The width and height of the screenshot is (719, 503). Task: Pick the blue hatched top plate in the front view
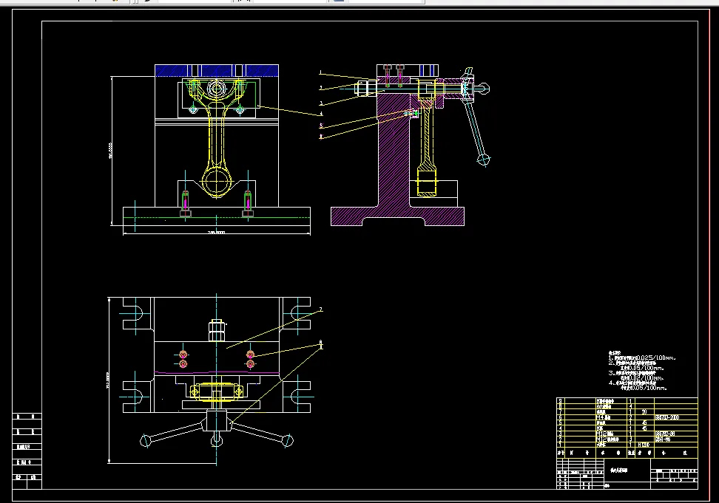(217, 70)
